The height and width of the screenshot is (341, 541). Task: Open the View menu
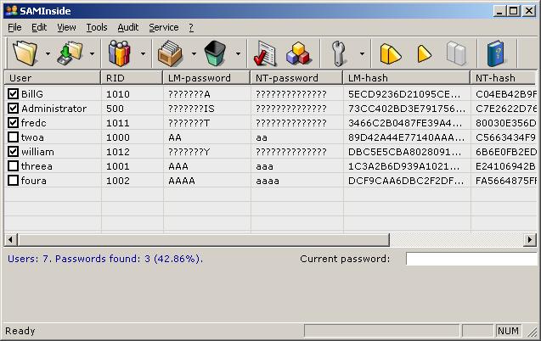[x=66, y=27]
